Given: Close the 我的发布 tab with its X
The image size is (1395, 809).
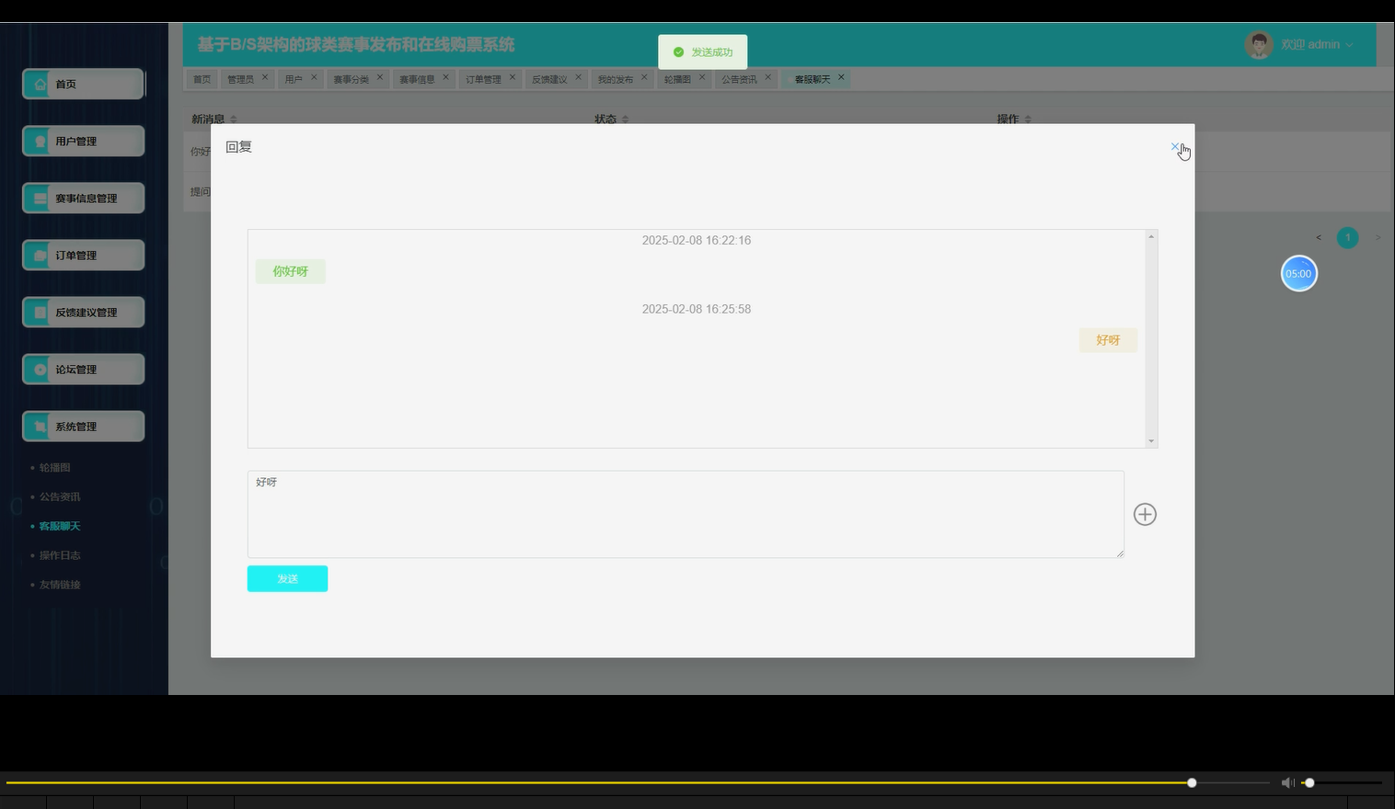Looking at the screenshot, I should pos(644,77).
